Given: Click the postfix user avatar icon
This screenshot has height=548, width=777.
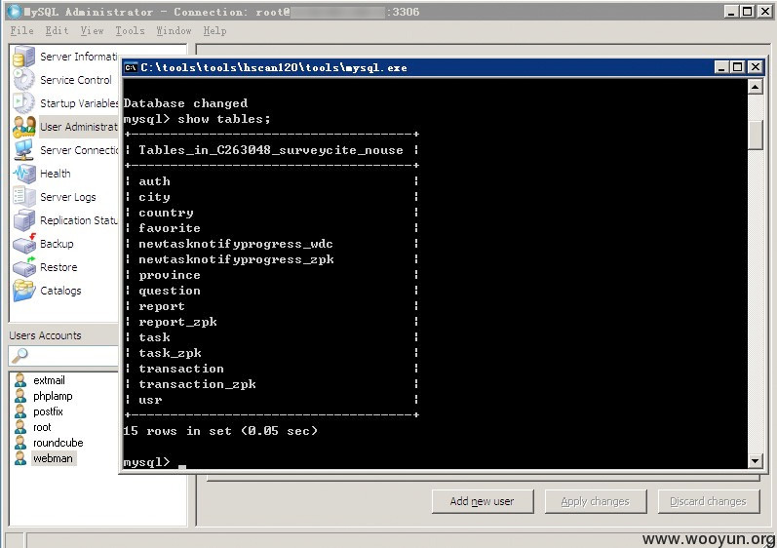Looking at the screenshot, I should (20, 411).
